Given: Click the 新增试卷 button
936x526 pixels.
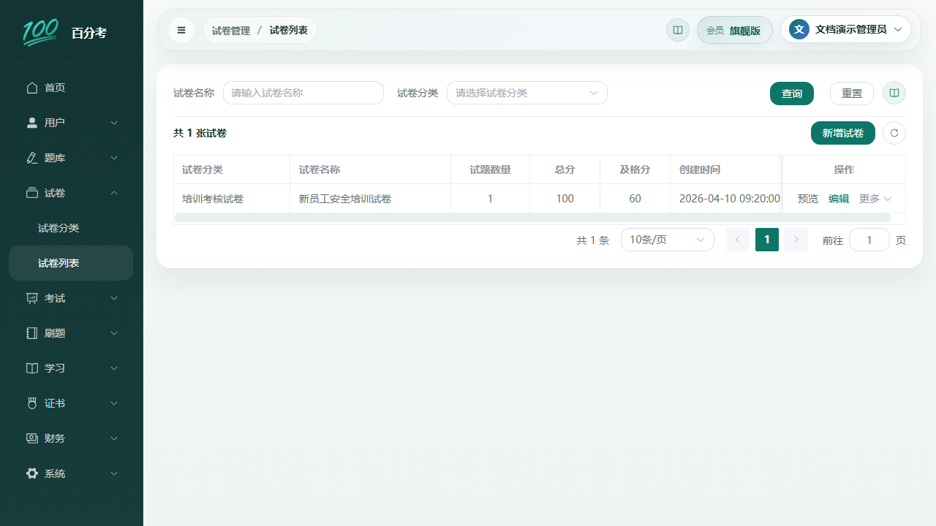Looking at the screenshot, I should click(x=843, y=133).
